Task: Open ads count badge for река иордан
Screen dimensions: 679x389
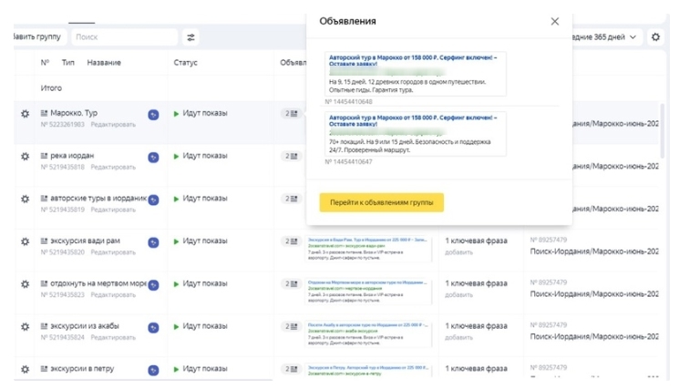Action: [292, 156]
